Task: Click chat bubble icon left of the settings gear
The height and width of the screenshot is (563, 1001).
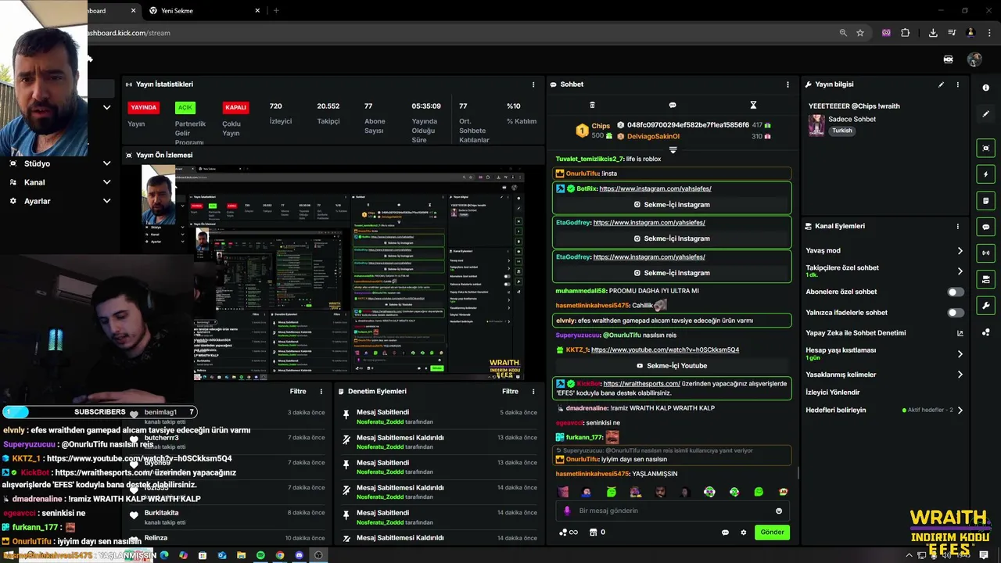Action: coord(725,533)
